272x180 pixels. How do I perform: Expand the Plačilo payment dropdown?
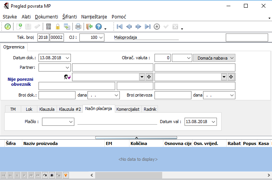click(x=71, y=122)
